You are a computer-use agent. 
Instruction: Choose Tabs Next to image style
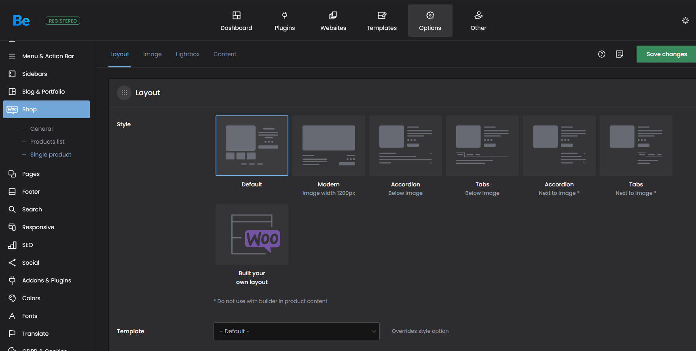[x=636, y=146]
